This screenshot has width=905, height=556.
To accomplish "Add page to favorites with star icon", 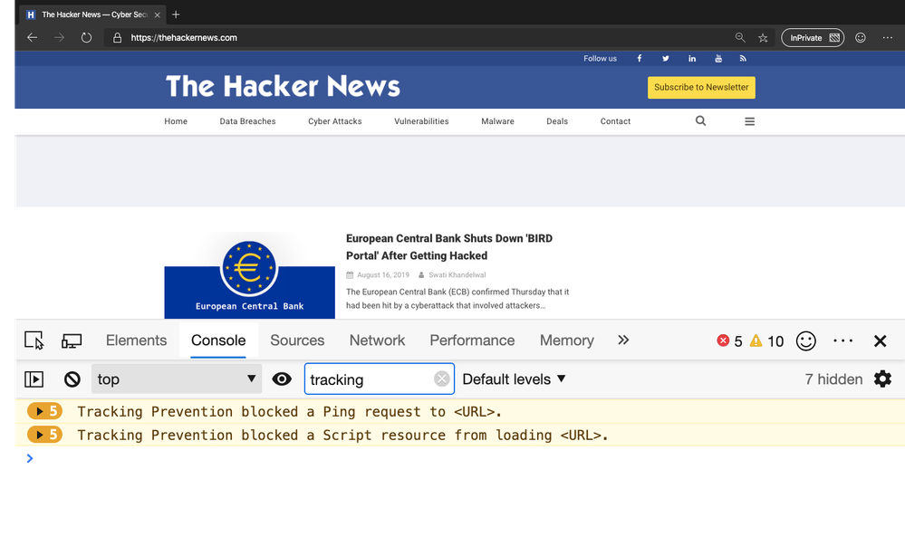I will coord(763,38).
